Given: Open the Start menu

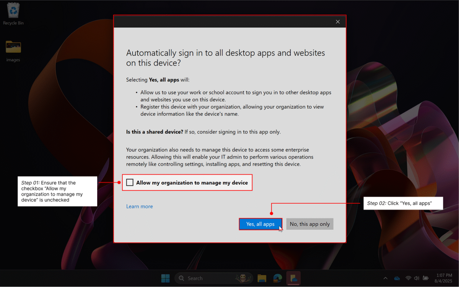Looking at the screenshot, I should (x=165, y=278).
